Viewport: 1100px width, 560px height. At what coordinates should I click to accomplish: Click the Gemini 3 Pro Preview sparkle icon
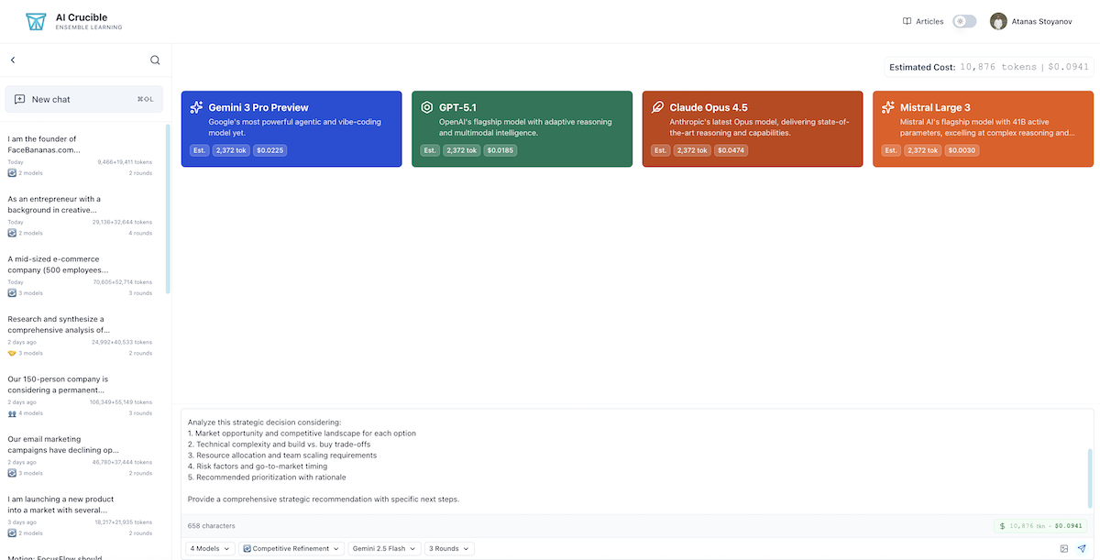(196, 107)
